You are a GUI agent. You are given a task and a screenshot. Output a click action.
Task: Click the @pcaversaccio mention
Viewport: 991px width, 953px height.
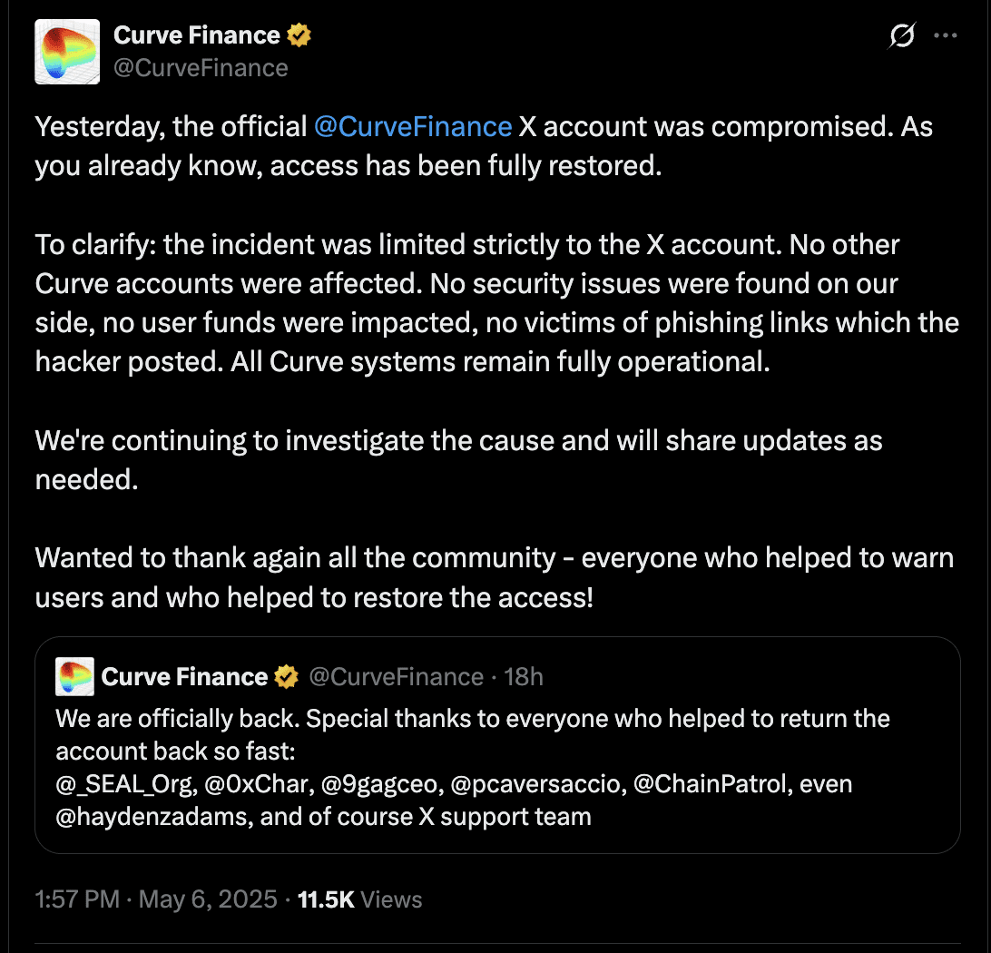click(x=538, y=784)
